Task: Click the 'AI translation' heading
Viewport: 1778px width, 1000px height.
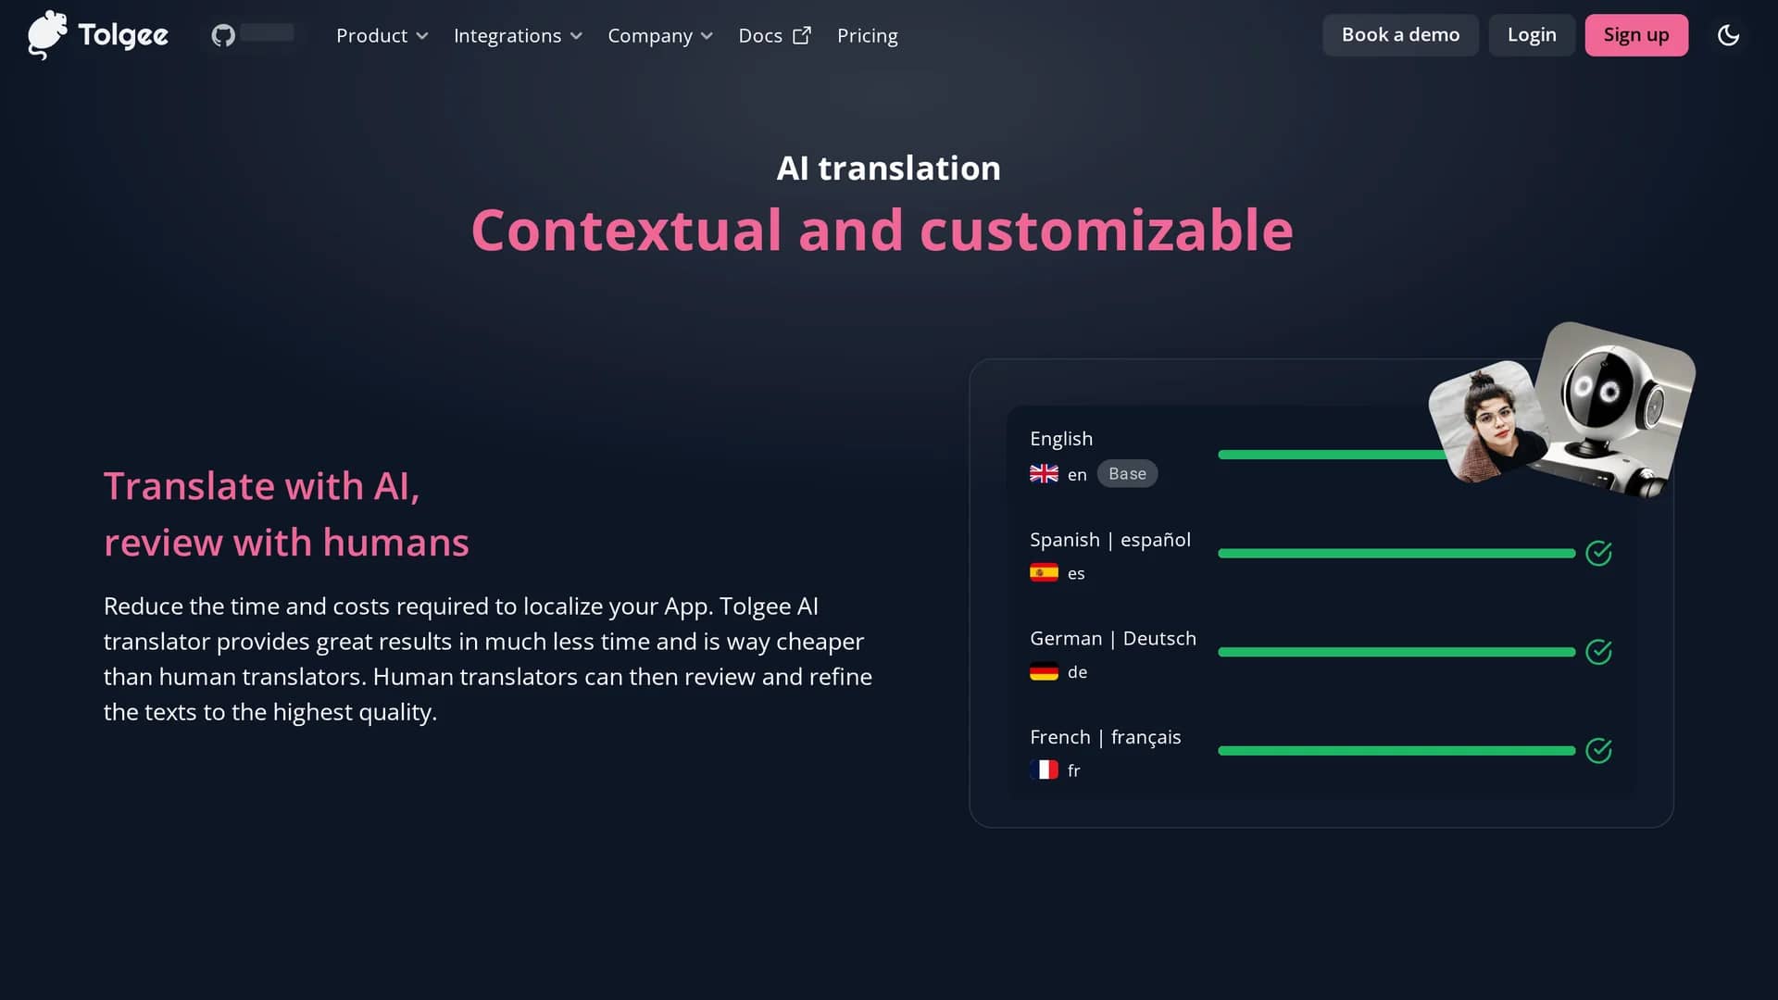Action: 888,169
